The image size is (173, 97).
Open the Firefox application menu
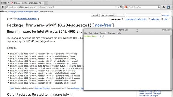pos(5,3)
